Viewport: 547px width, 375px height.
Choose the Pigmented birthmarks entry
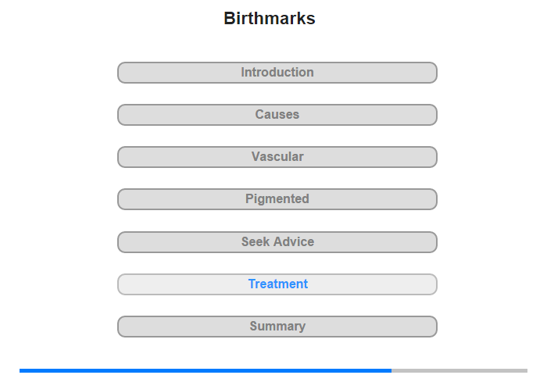point(277,199)
